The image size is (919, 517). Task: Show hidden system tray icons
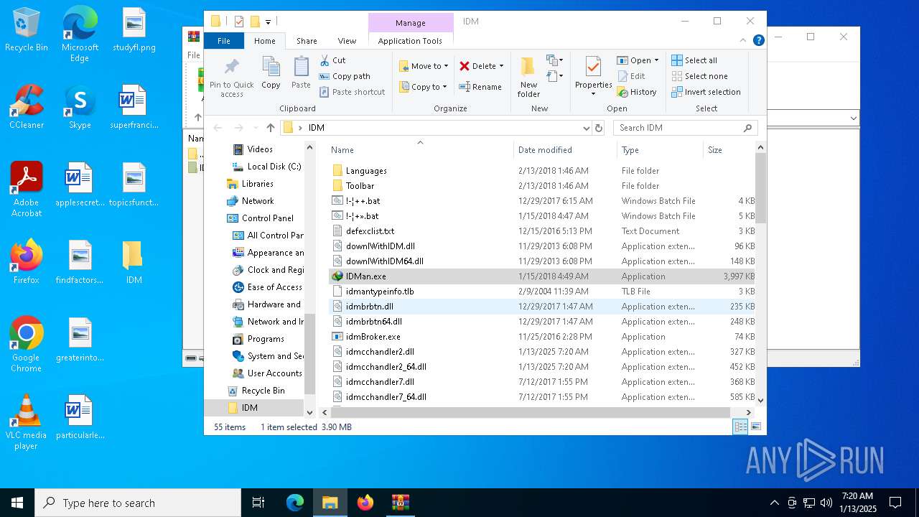tap(774, 503)
